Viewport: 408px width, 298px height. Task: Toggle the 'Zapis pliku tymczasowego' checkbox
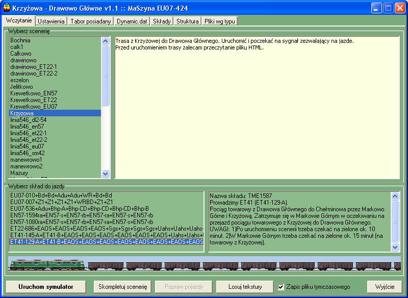tap(281, 287)
